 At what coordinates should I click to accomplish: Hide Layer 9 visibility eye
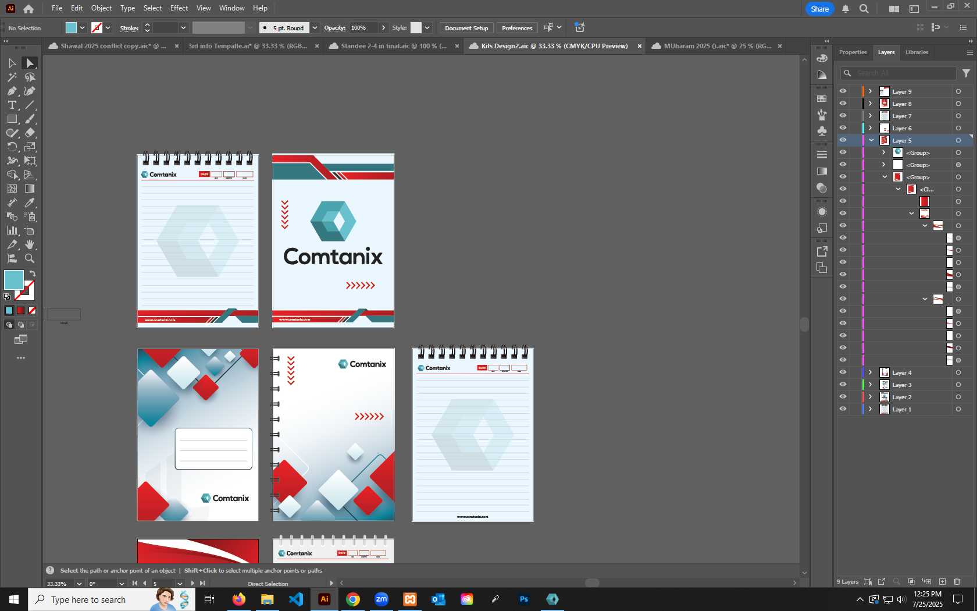(843, 91)
